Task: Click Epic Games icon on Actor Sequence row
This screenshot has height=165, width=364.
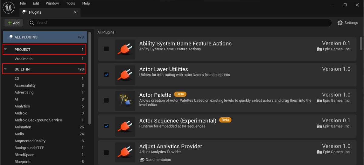Action: click(319, 126)
